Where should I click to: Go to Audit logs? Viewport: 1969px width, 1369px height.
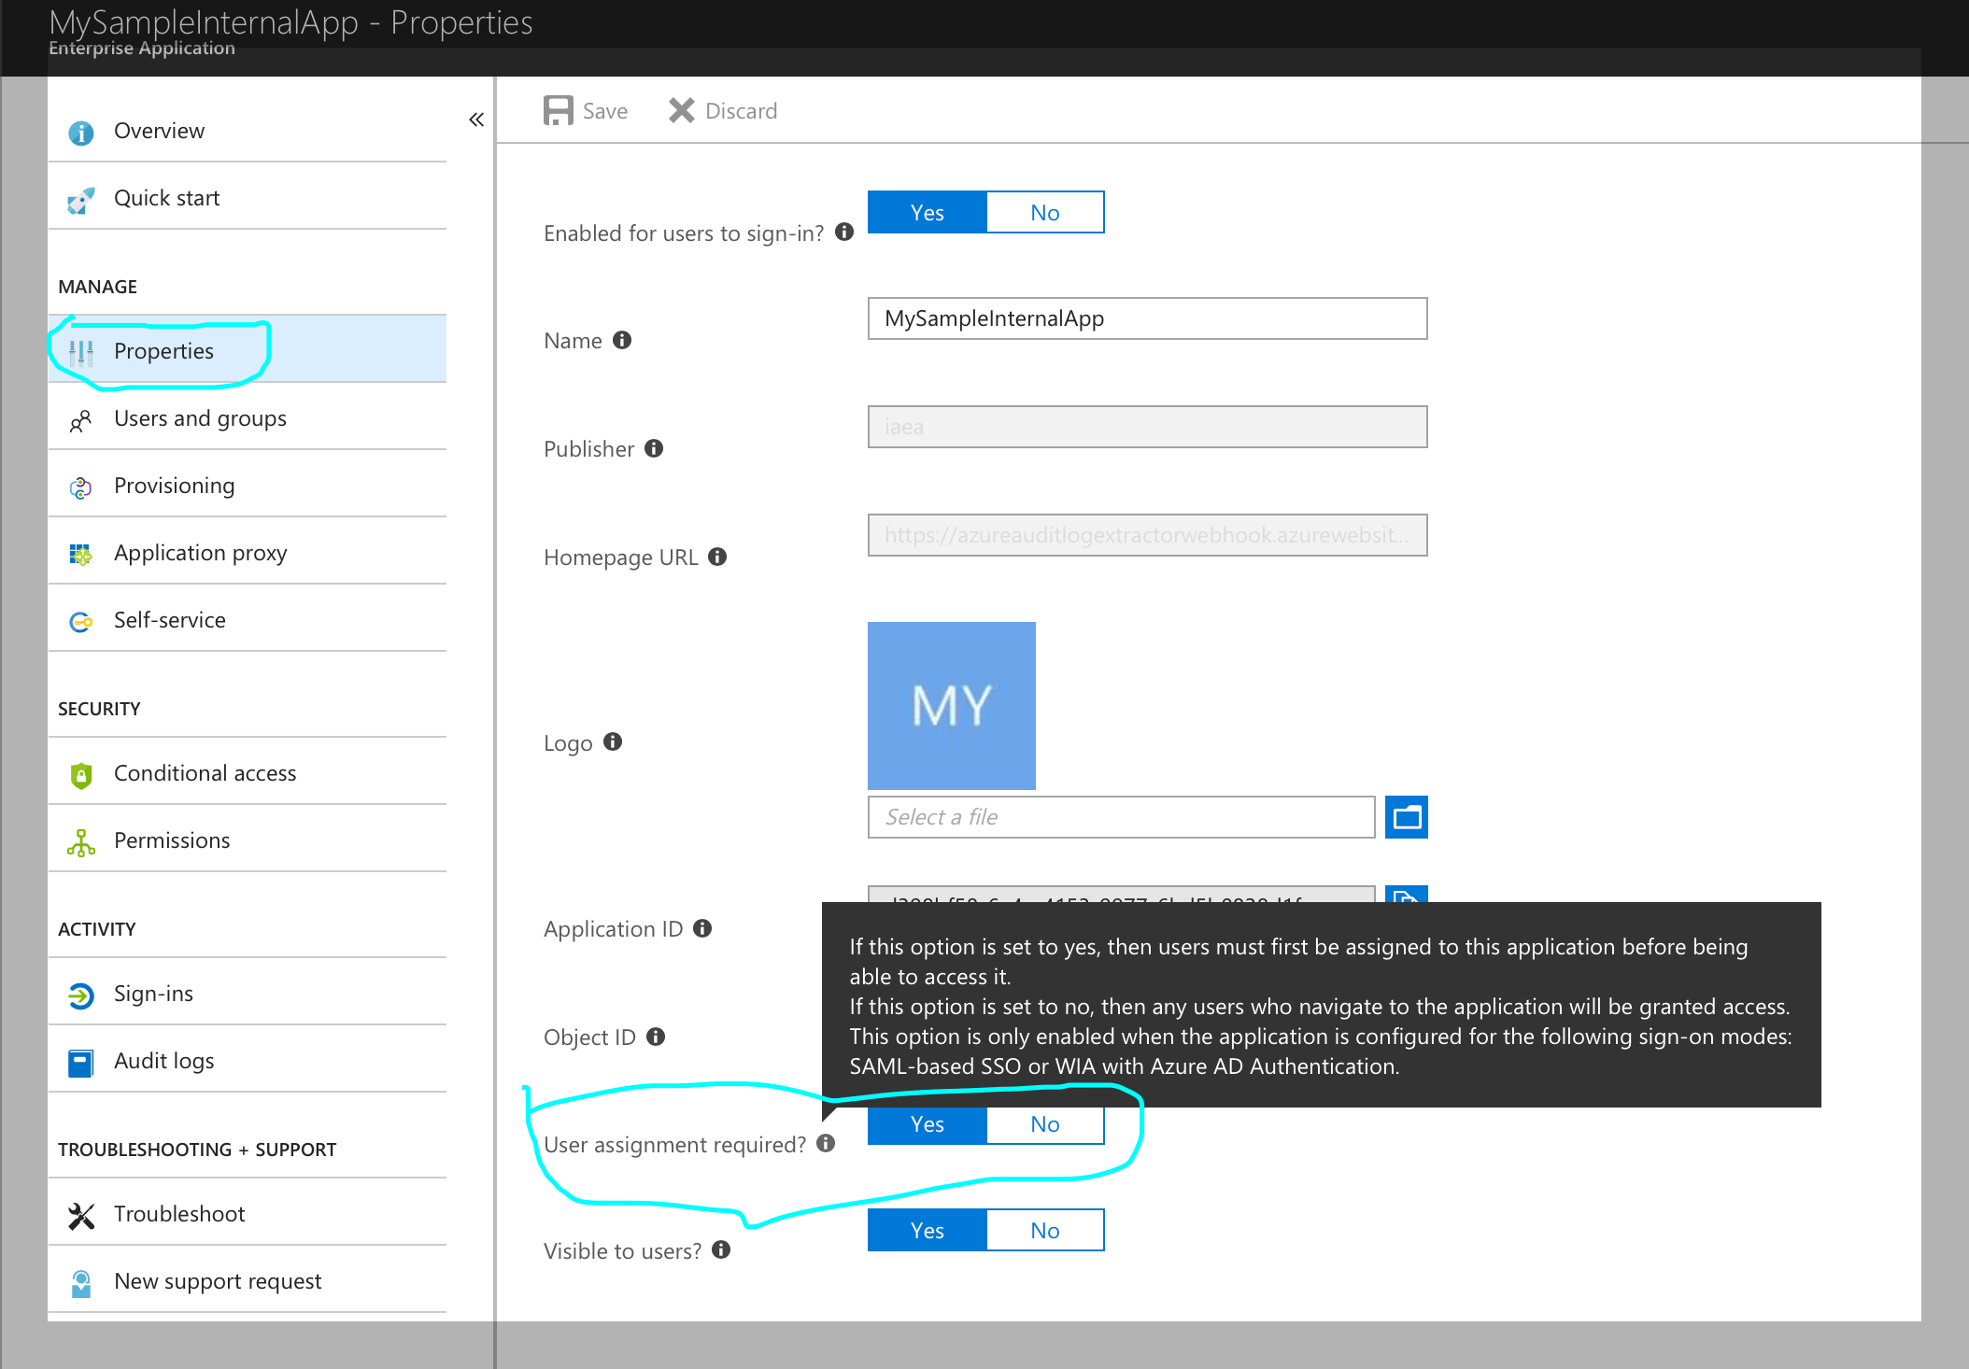coord(163,1061)
